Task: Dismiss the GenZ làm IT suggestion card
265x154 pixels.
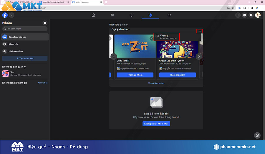Action: [151, 38]
